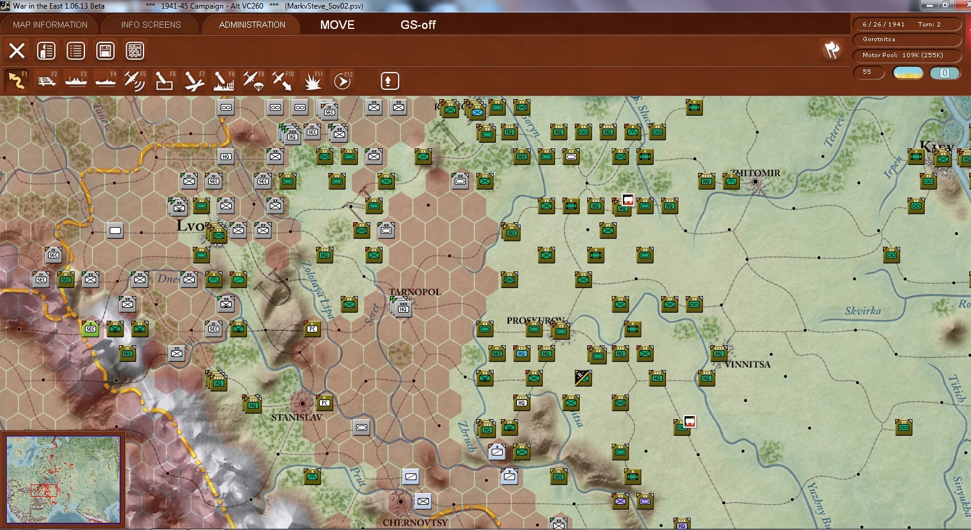The width and height of the screenshot is (971, 530).
Task: Open the person-and-list report icon
Action: (x=46, y=50)
